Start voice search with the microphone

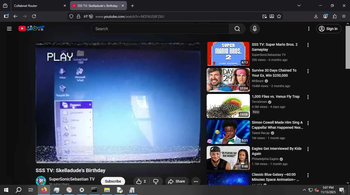point(255,29)
